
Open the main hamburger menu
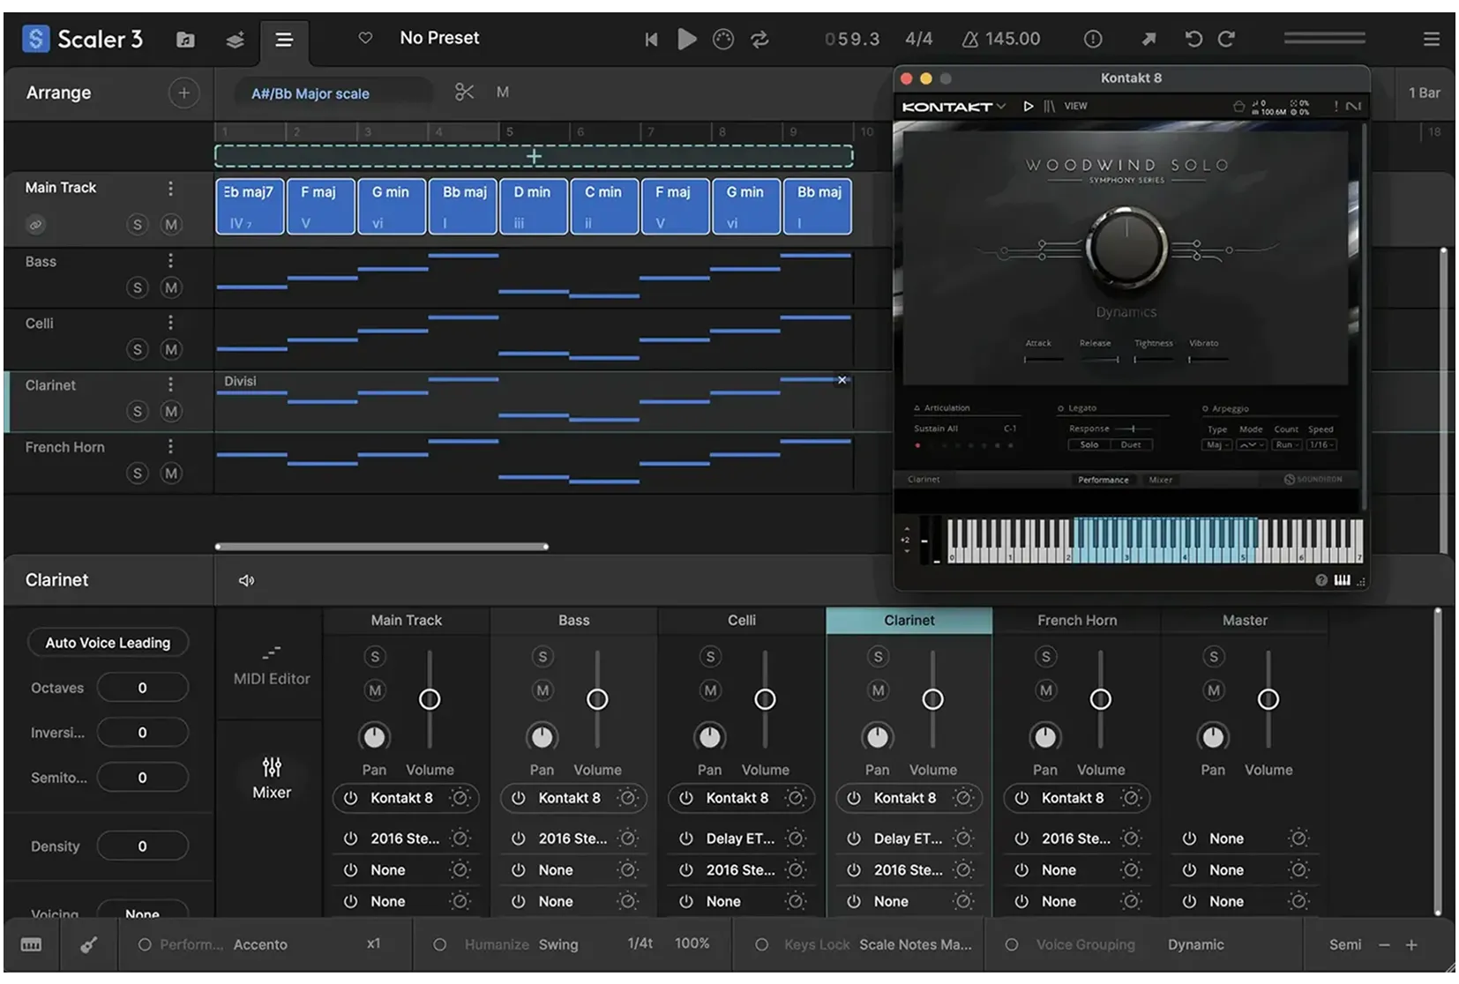[x=1432, y=39]
